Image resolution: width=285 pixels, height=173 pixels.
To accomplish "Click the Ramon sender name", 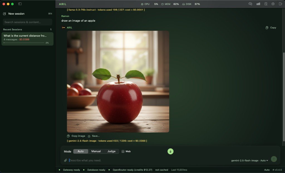I will 65,16.
